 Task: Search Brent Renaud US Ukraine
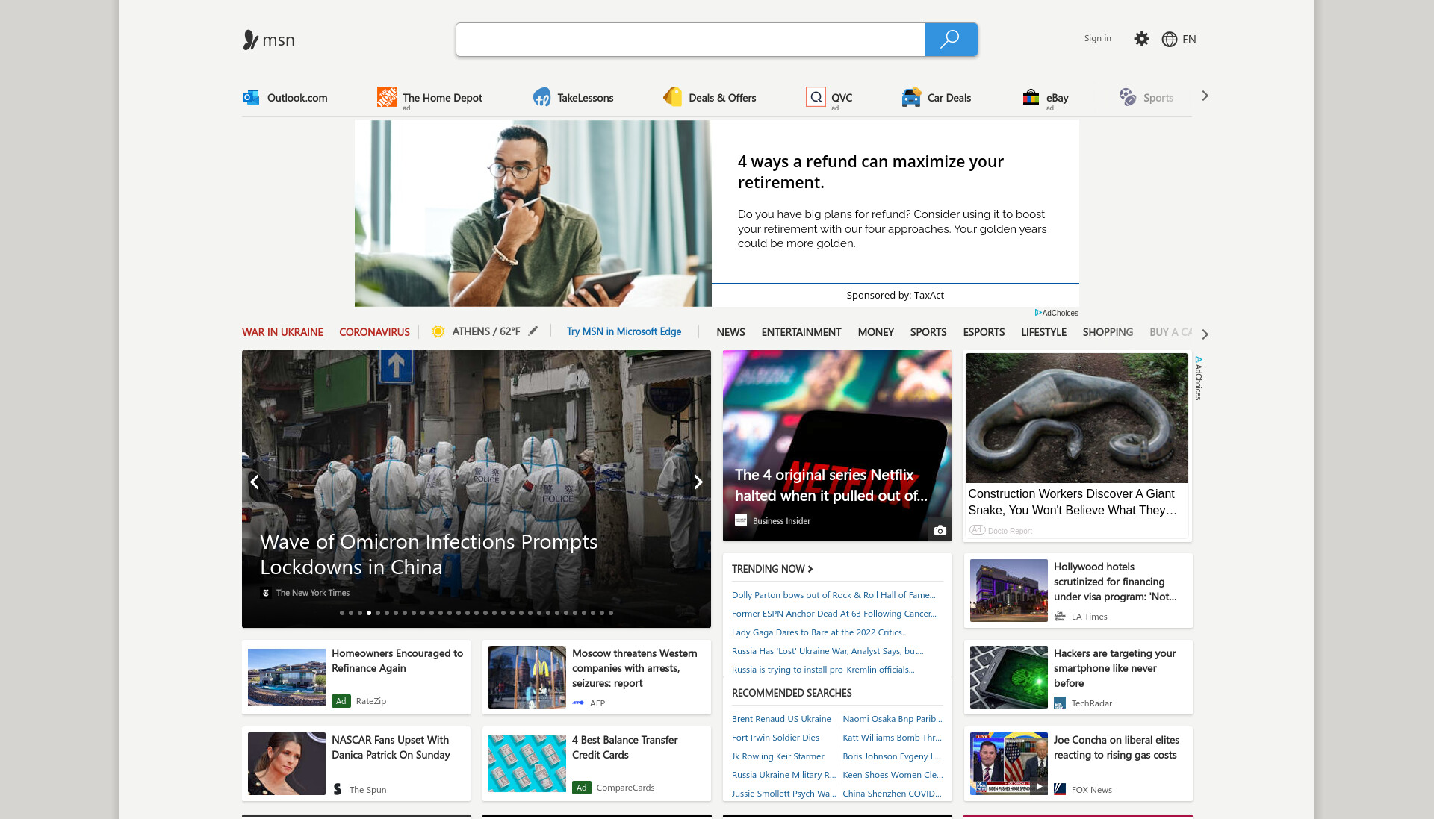(x=781, y=719)
